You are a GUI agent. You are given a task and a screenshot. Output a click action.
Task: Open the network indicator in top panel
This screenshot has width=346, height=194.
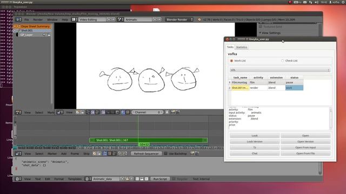click(x=310, y=2)
